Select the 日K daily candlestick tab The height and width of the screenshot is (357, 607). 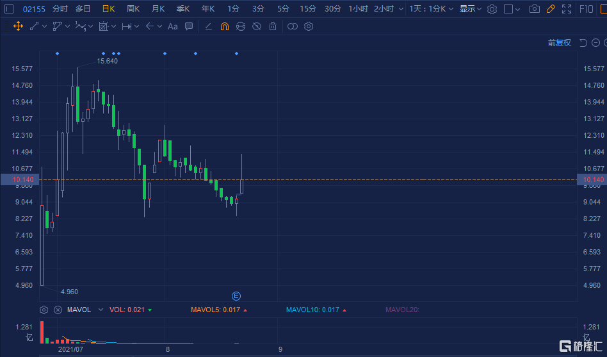click(108, 9)
